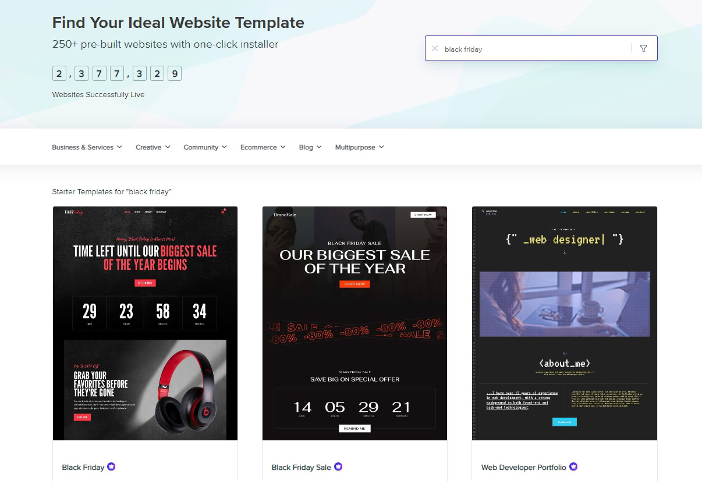Open the Web Developer Portfolio template thumbnail
The height and width of the screenshot is (481, 702).
pyautogui.click(x=564, y=323)
